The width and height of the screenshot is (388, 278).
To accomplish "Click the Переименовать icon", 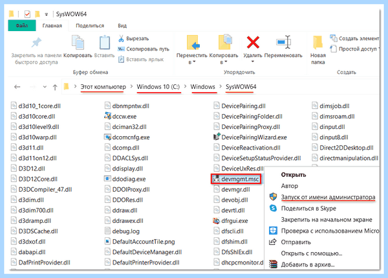I will pos(283,42).
